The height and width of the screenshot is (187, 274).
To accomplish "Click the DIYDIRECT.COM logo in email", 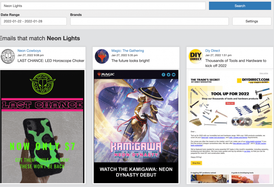I will (253, 81).
